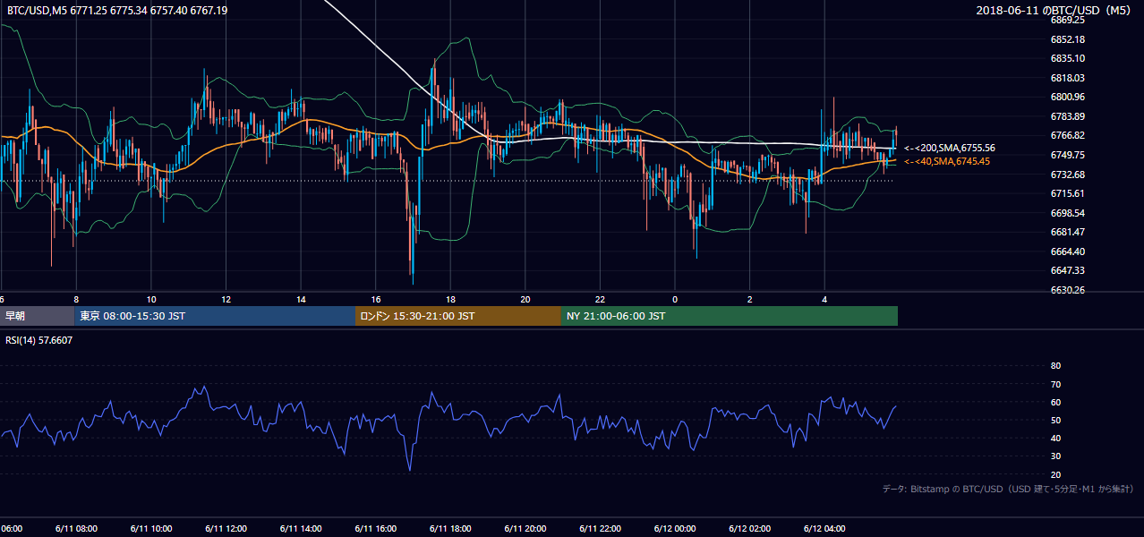Click price axis value 6766.82
This screenshot has height=537, width=1144.
[x=1067, y=135]
